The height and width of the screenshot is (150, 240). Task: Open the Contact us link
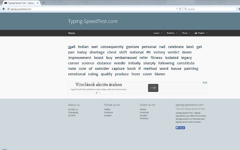[73, 109]
